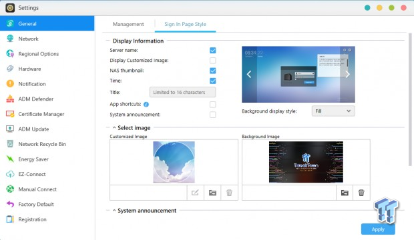414x240 pixels.
Task: Switch to the Management tab
Action: pos(128,24)
